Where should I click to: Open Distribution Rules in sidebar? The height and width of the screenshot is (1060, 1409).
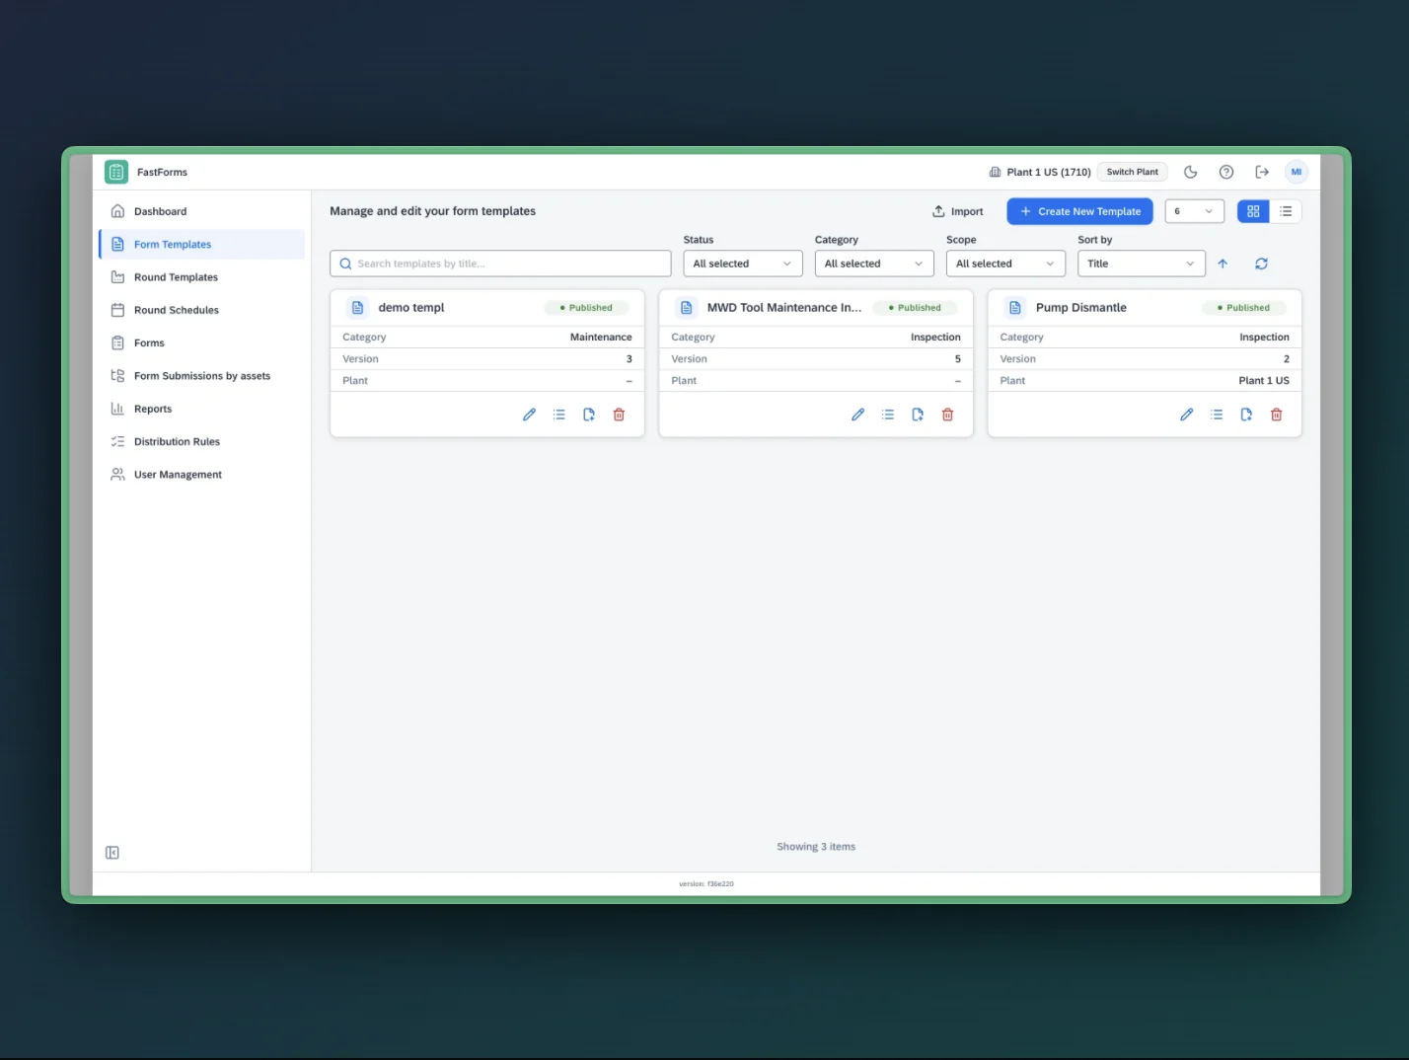point(201,442)
